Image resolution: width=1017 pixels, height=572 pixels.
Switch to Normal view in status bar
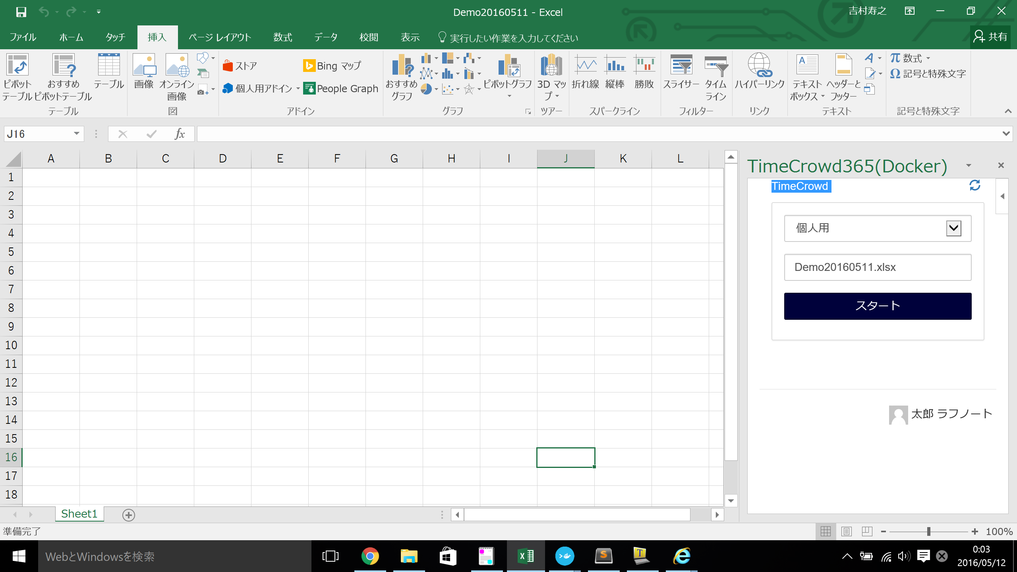click(826, 531)
